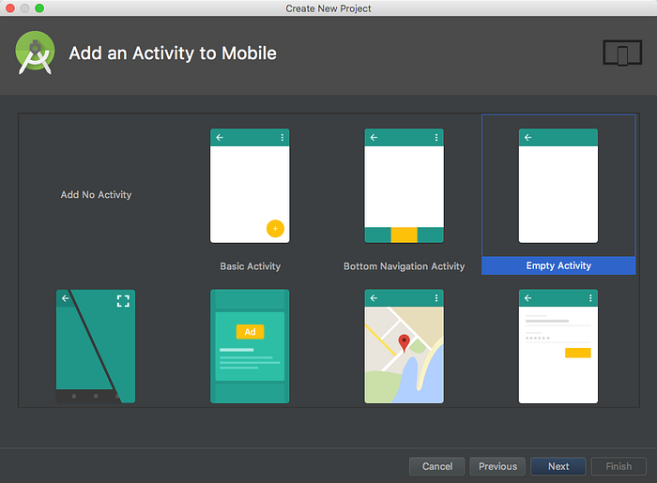
Task: Select the Empty Activity template thumbnail
Action: click(x=558, y=186)
